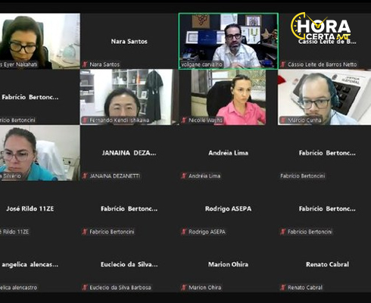The image size is (371, 303).
Task: Click the 'Nicolle Waihs' name label
Action: click(205, 120)
